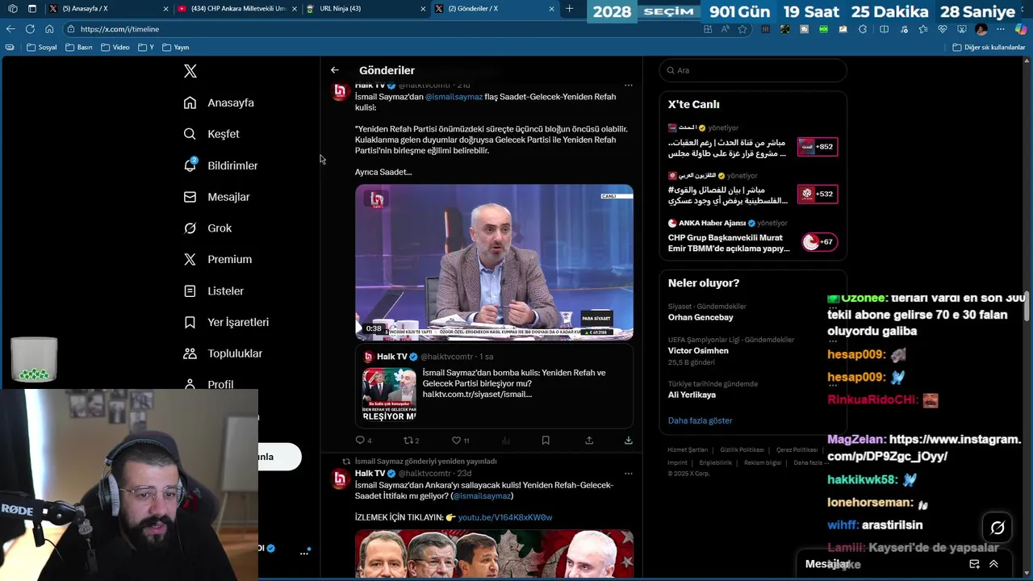Reload the current page
Screen dimensions: 1033x581
pos(30,29)
